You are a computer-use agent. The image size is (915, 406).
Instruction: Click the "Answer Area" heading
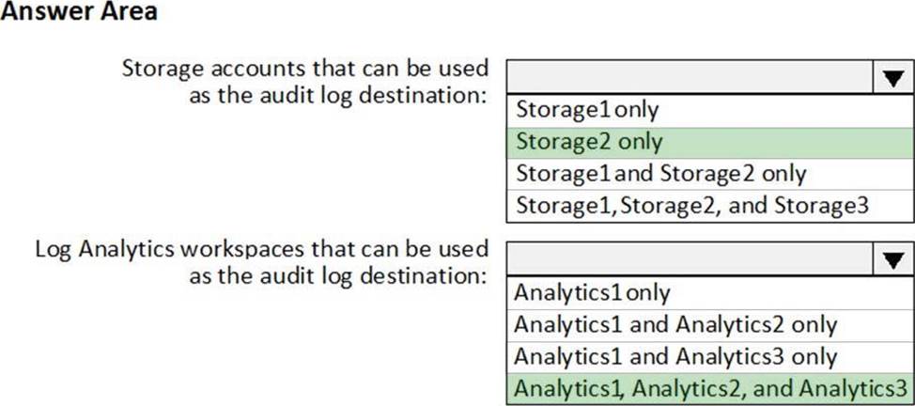[79, 13]
